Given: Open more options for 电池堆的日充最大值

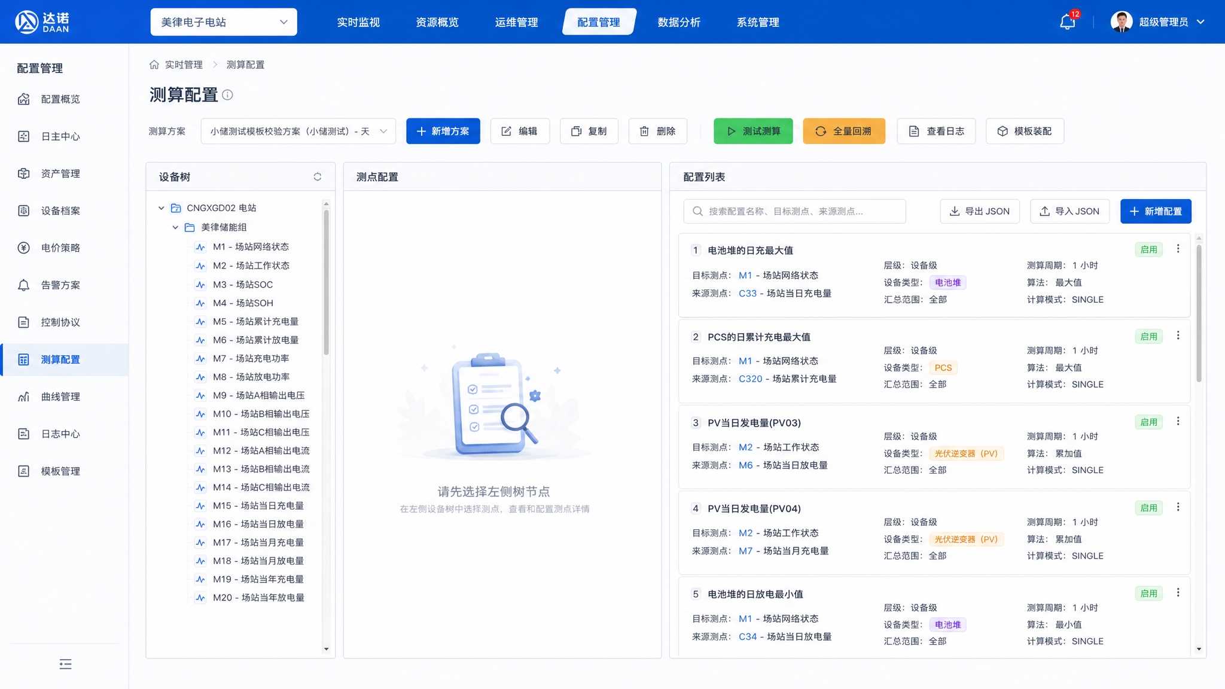Looking at the screenshot, I should (x=1178, y=249).
